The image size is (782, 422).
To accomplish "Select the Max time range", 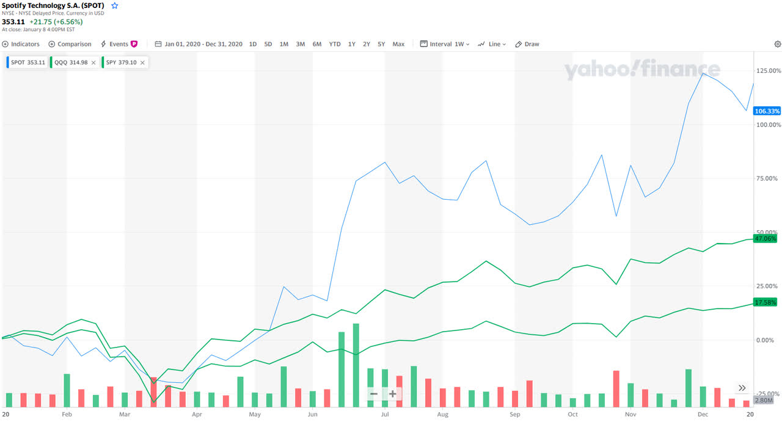I will point(398,44).
